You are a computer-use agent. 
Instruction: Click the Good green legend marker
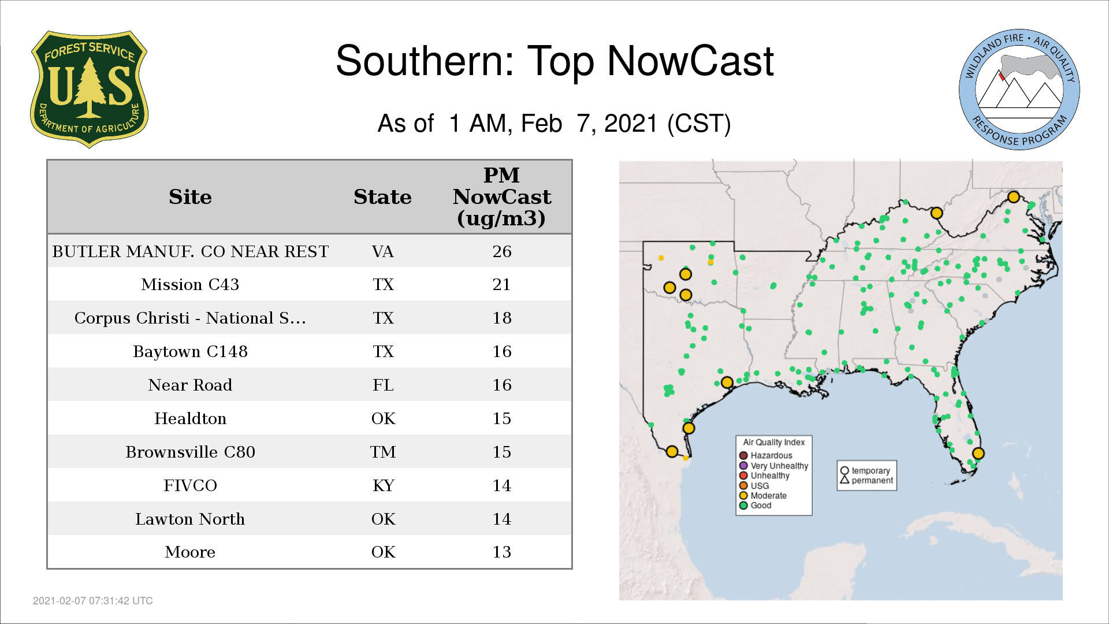click(x=743, y=506)
